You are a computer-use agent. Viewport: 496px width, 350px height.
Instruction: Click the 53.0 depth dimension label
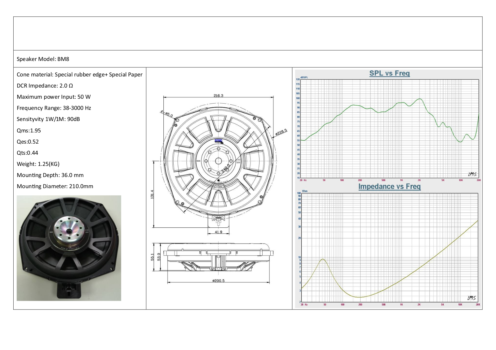click(159, 257)
